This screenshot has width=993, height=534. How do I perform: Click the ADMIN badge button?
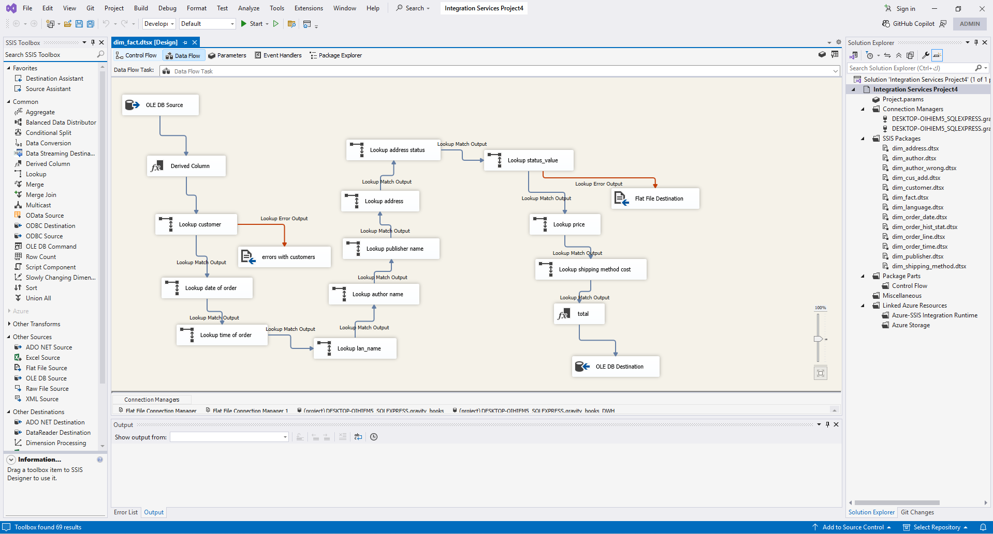click(970, 24)
